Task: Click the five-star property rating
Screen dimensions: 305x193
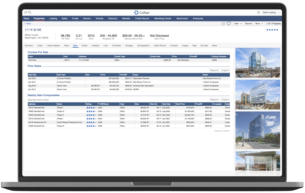Action: (x=272, y=30)
